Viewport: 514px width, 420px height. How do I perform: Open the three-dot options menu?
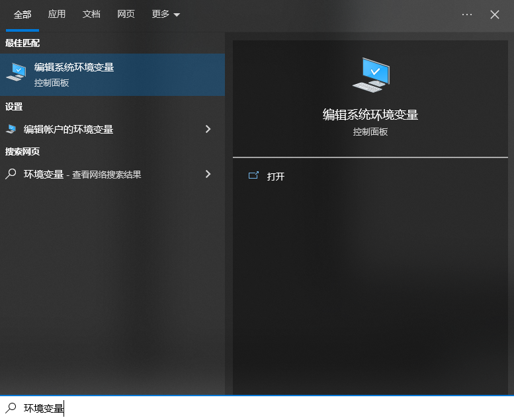pos(467,15)
